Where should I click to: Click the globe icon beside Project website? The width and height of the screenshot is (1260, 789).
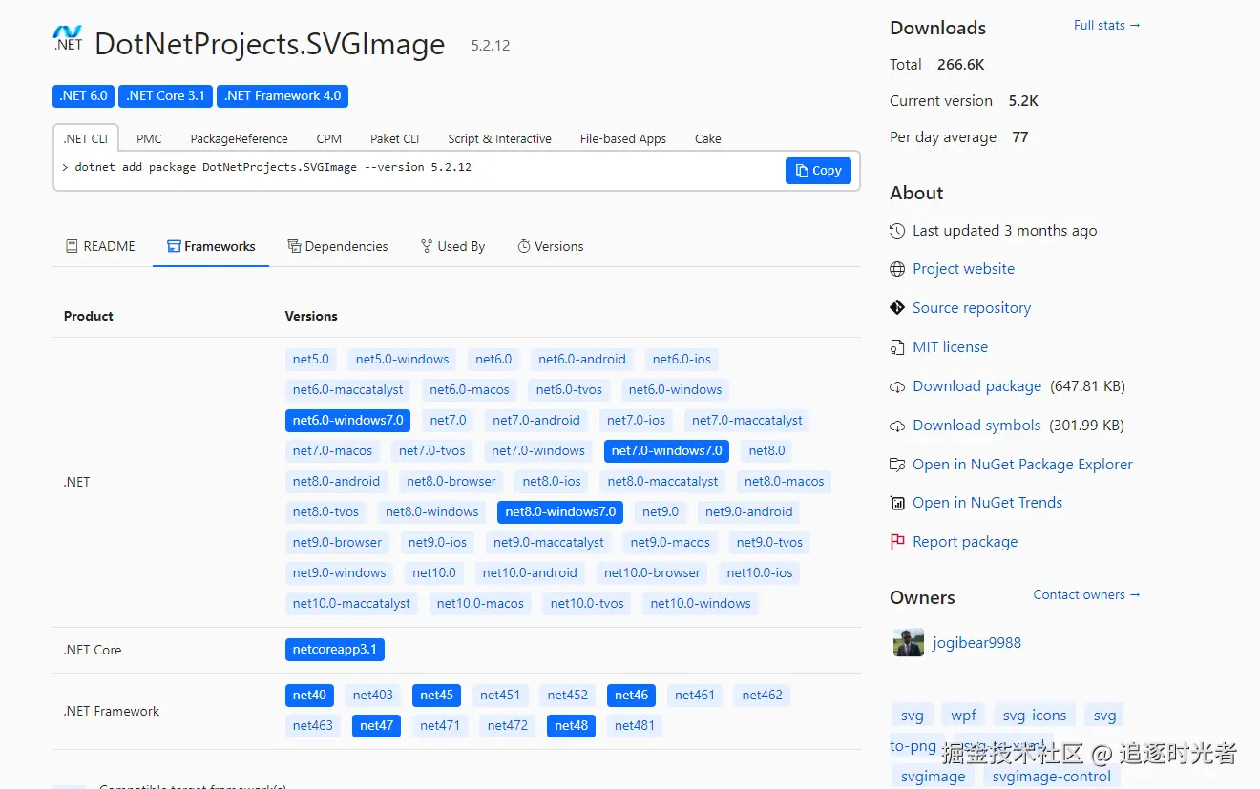(x=897, y=269)
